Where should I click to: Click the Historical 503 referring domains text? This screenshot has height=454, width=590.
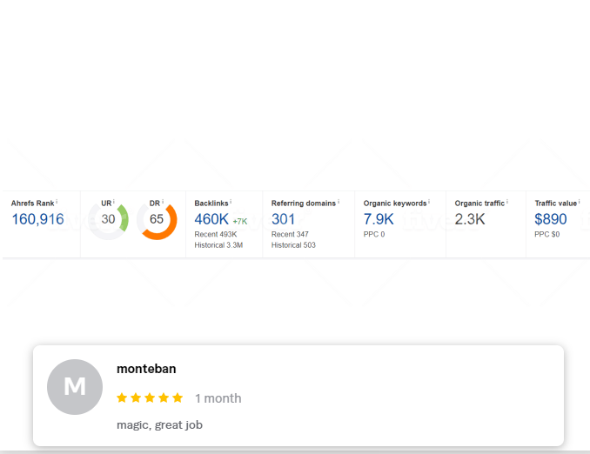(293, 245)
